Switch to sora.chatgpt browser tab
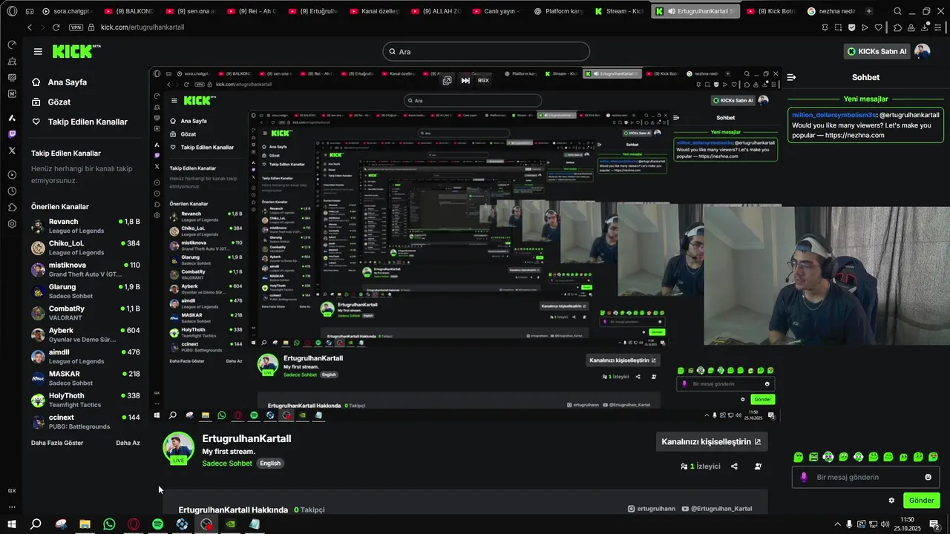Screen dimensions: 950x534 coord(69,11)
